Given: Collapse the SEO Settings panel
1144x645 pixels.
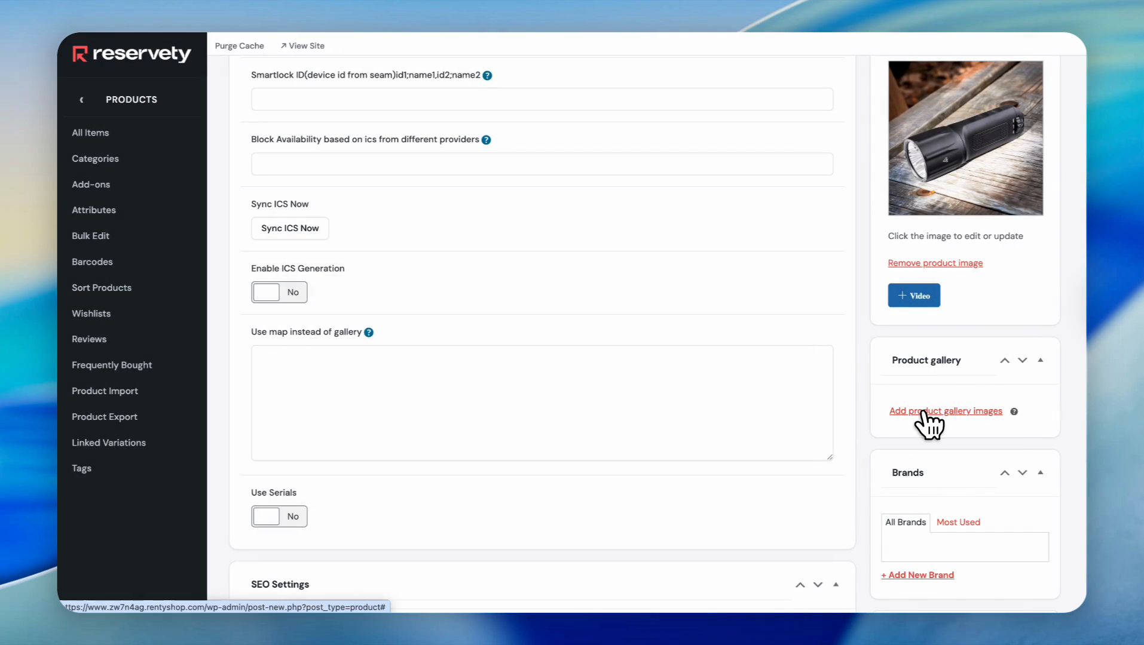Looking at the screenshot, I should pos(836,585).
